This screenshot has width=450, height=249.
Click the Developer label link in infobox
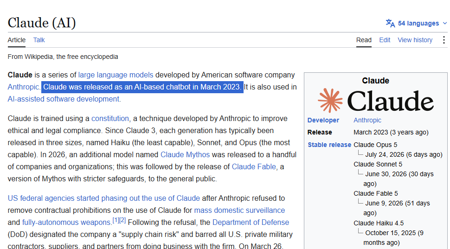tap(323, 120)
